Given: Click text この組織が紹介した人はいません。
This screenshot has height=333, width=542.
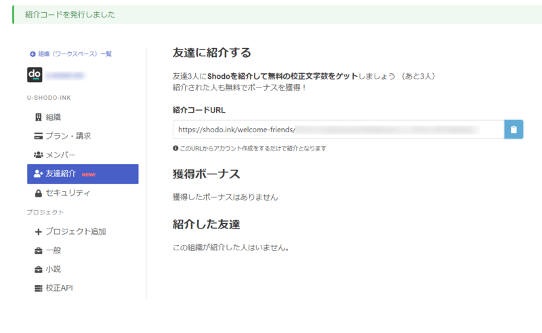Looking at the screenshot, I should point(231,248).
